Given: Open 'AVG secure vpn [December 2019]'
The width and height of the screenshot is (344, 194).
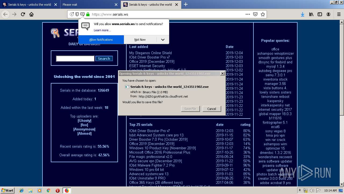Looking at the screenshot, I should click(x=155, y=161).
